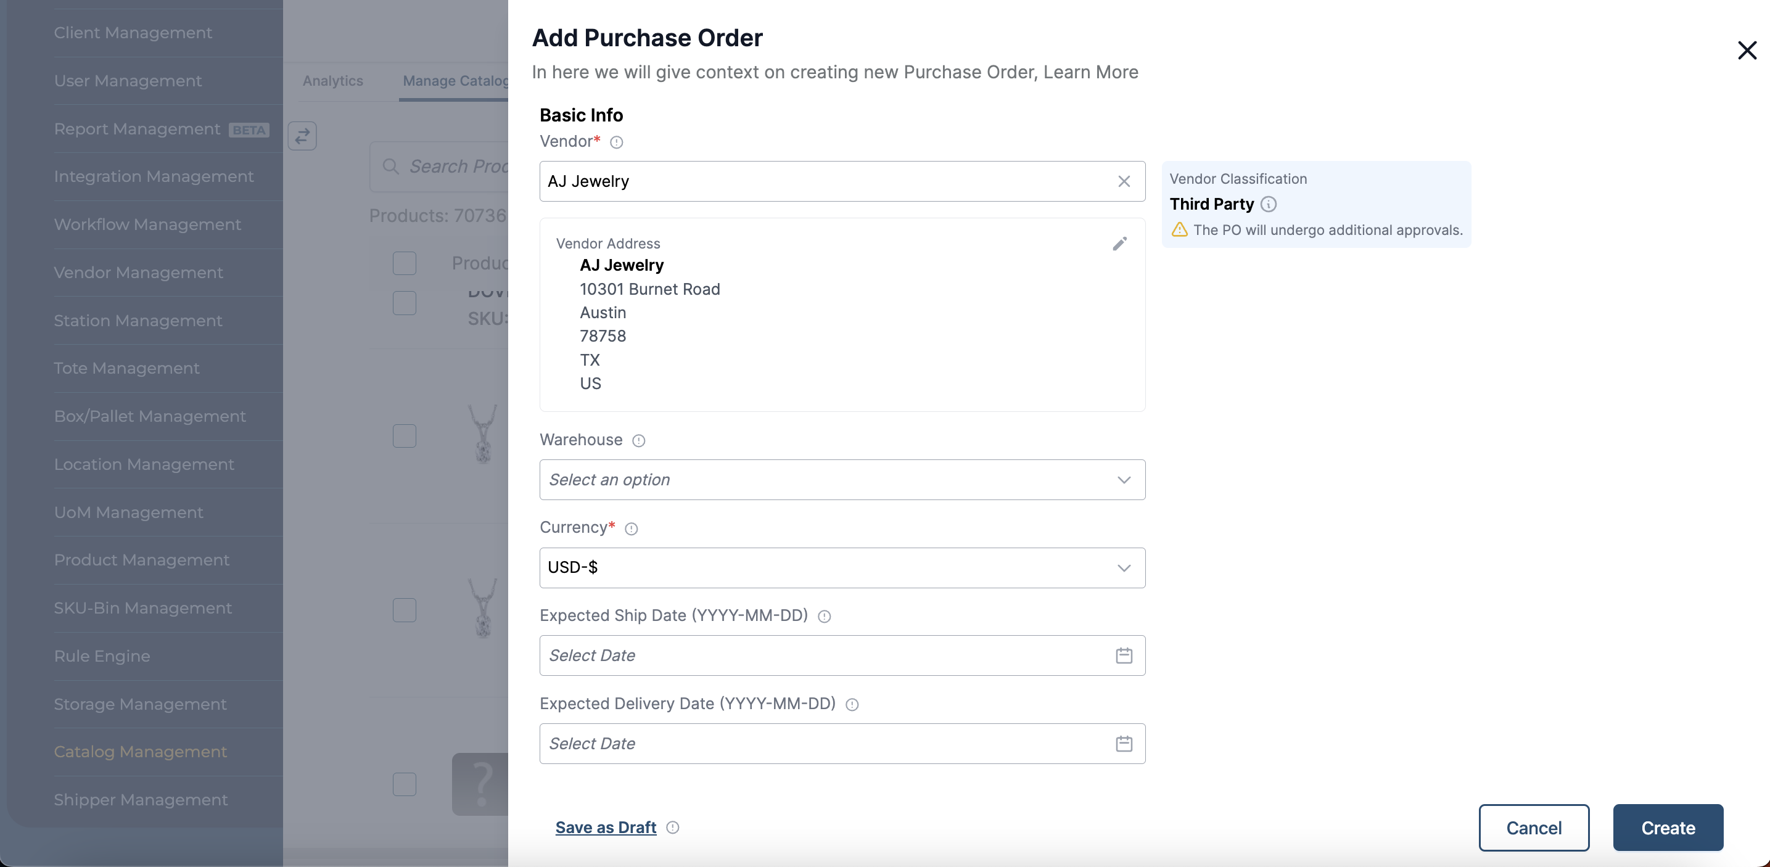This screenshot has width=1770, height=867.
Task: Expand the Warehouse dropdown
Action: coord(842,480)
